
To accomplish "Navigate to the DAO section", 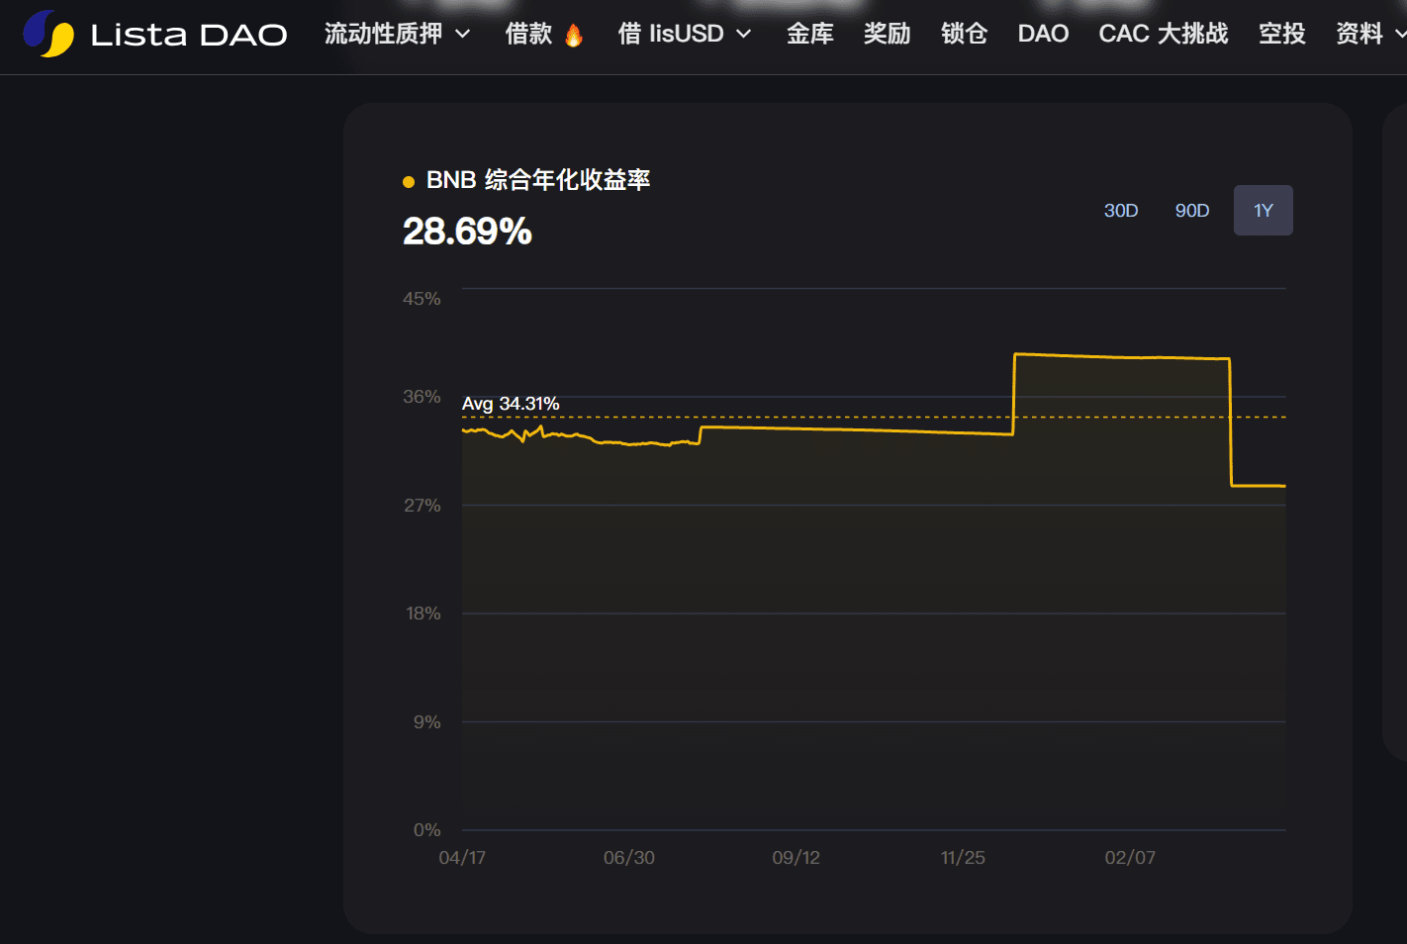I will (1043, 34).
